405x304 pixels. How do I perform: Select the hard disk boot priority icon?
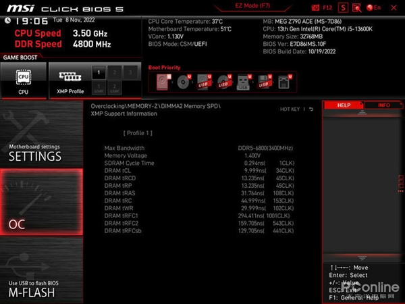pos(163,82)
